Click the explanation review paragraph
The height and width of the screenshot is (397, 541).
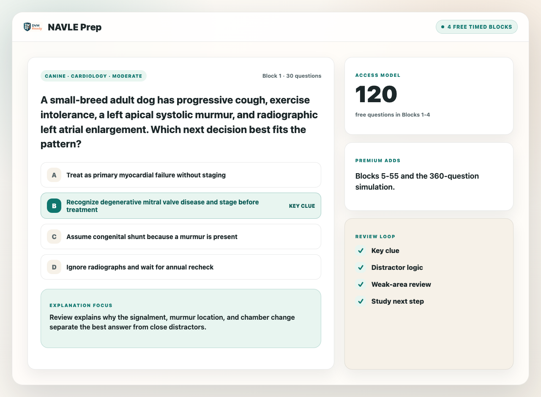point(172,322)
